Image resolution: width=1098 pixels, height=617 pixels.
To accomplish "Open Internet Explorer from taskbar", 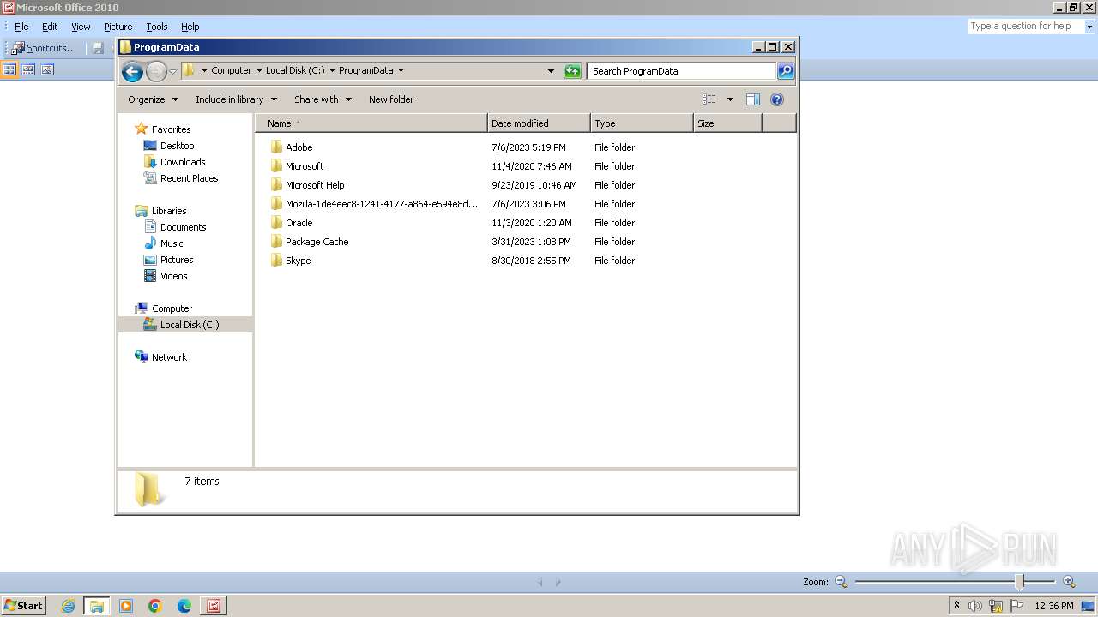I will [x=68, y=606].
